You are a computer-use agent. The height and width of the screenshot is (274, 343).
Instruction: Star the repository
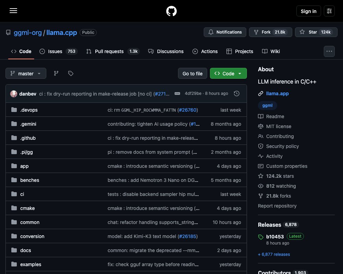(316, 32)
